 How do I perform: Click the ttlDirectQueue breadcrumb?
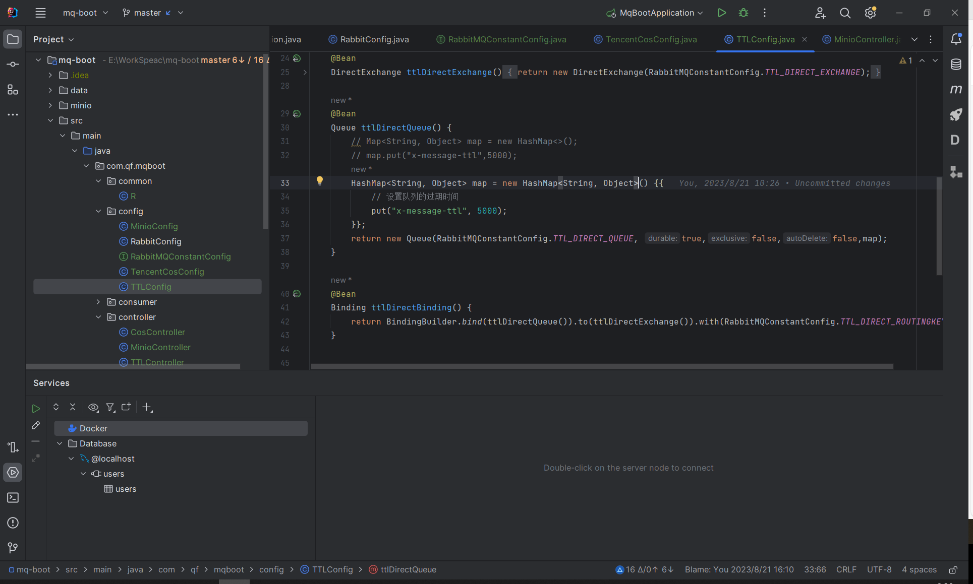[x=403, y=570]
